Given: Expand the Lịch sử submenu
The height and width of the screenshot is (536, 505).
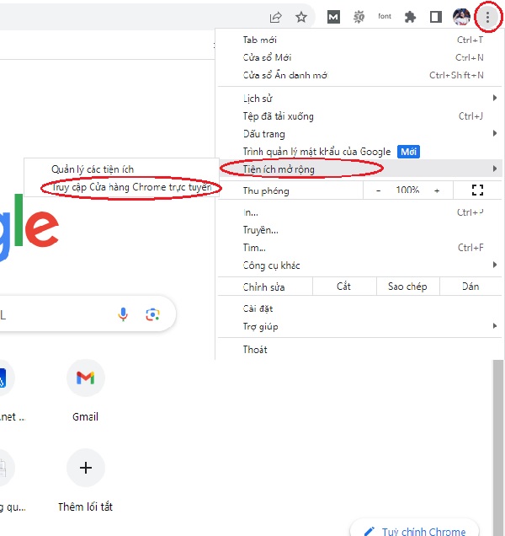Looking at the screenshot, I should (258, 99).
